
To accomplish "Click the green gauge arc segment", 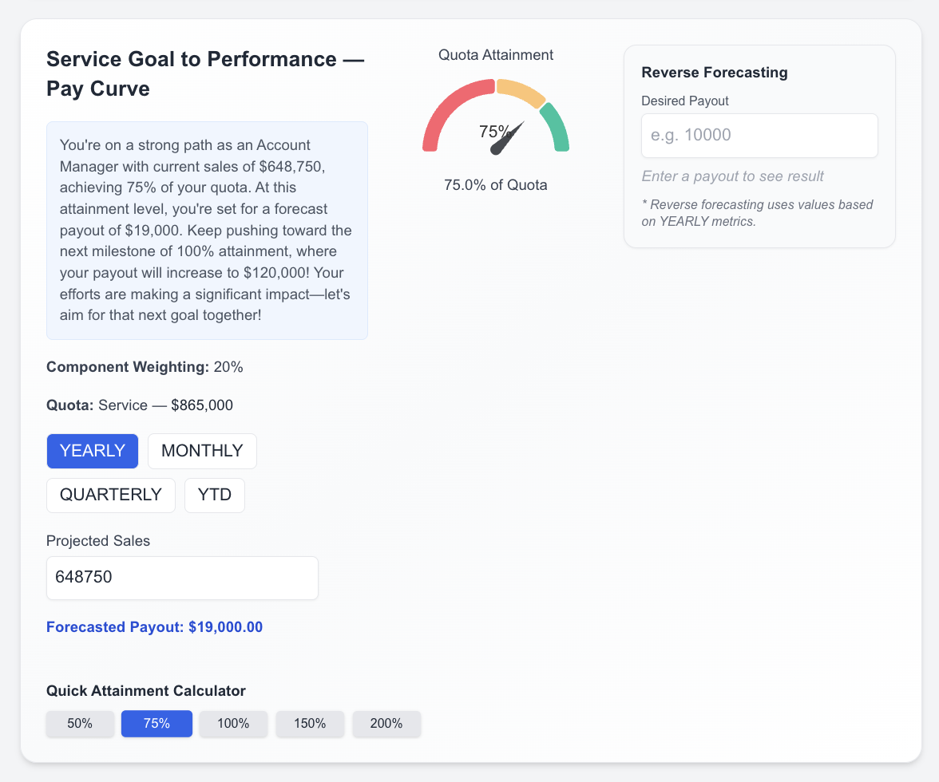I will pos(556,126).
